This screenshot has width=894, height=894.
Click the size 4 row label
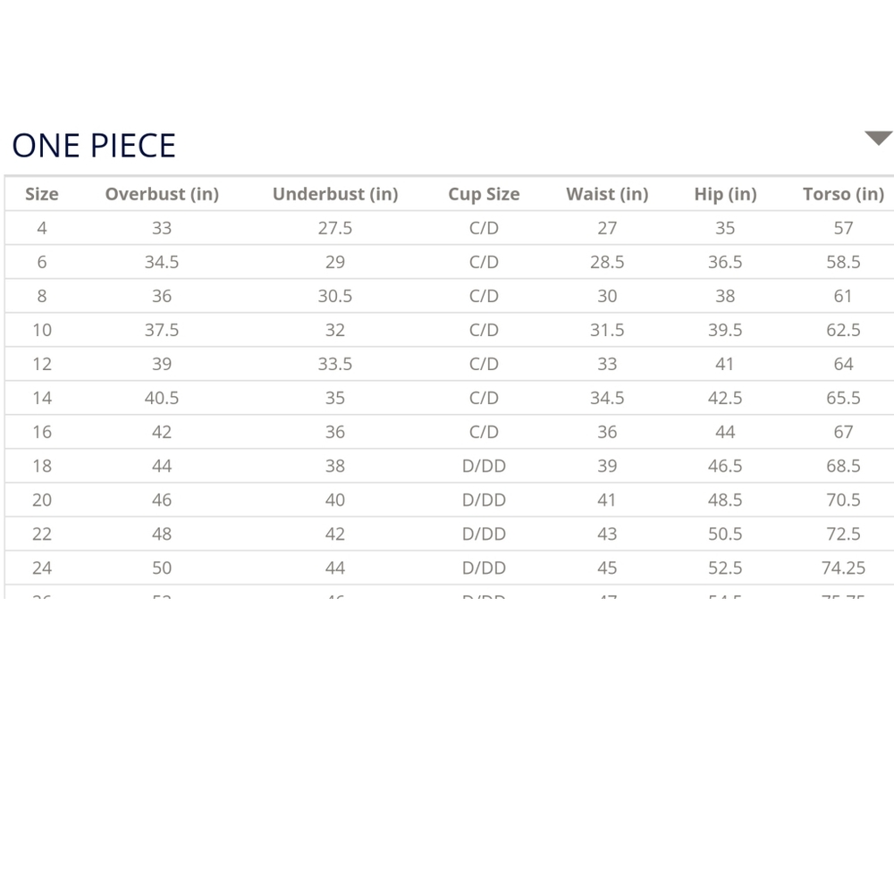(42, 228)
